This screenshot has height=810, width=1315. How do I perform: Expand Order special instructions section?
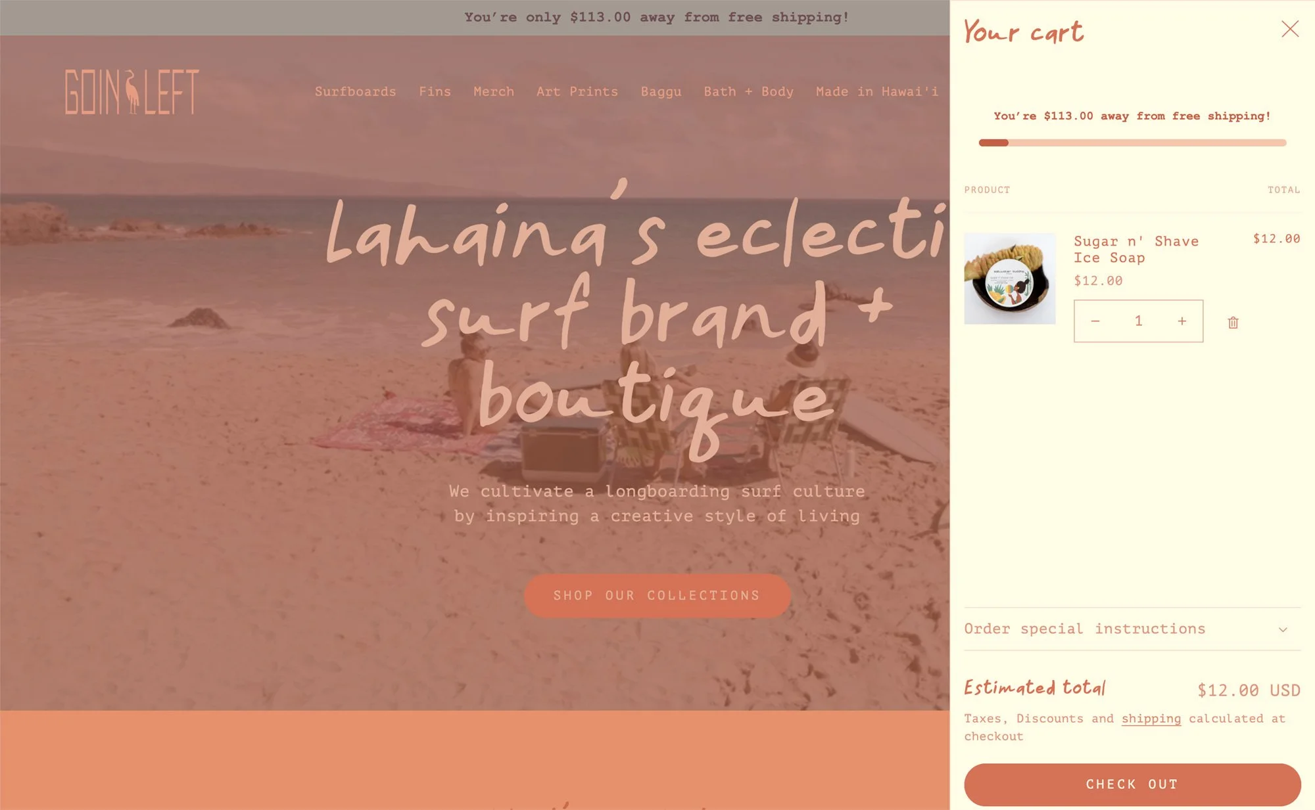1132,629
